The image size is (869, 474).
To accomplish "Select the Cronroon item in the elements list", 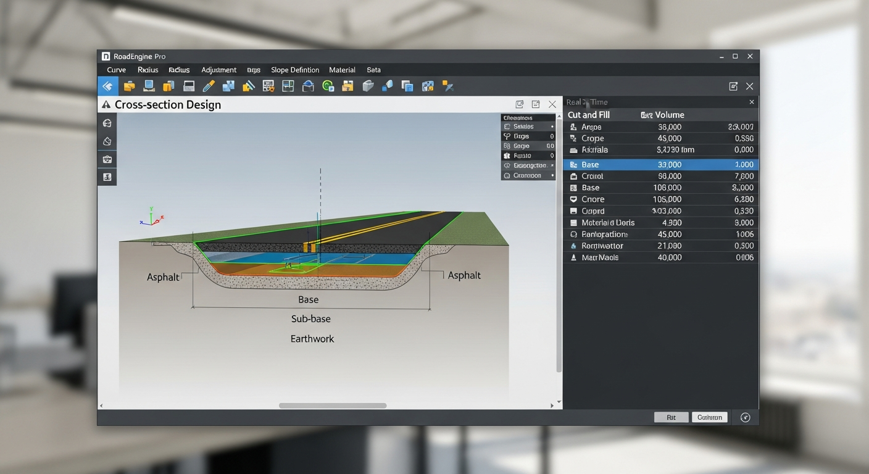I will (x=528, y=175).
